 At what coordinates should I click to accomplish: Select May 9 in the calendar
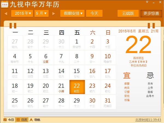(93, 58)
